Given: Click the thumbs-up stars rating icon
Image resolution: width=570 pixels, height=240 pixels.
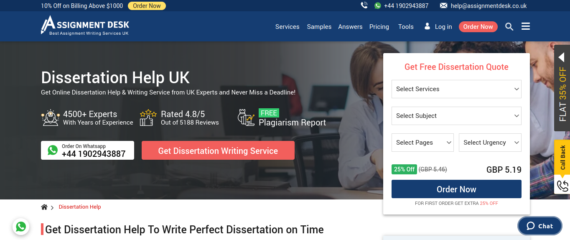Looking at the screenshot, I should tap(148, 117).
